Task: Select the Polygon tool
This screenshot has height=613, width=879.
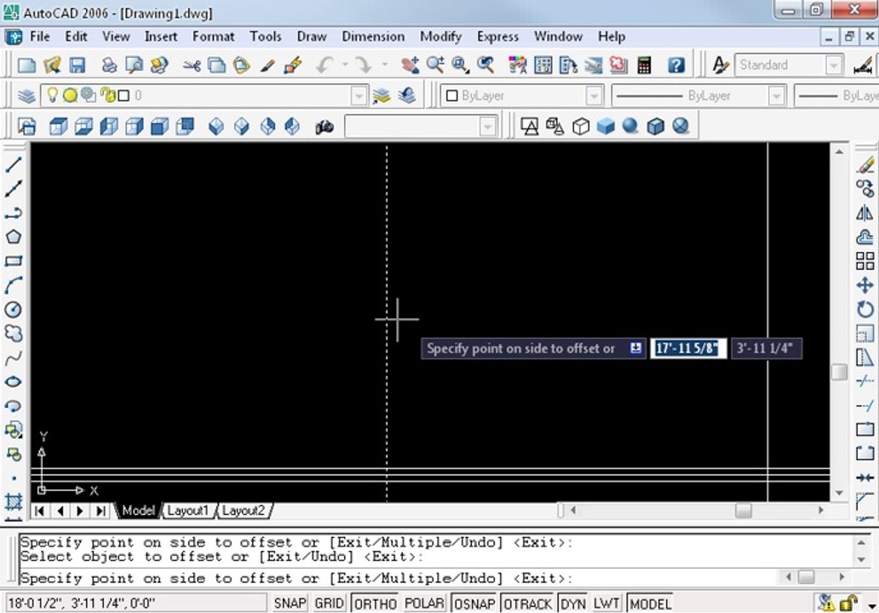Action: coord(14,237)
